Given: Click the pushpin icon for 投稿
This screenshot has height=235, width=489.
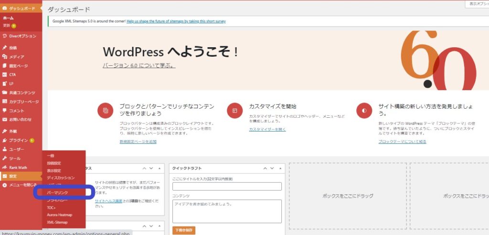Looking at the screenshot, I should (x=4, y=48).
